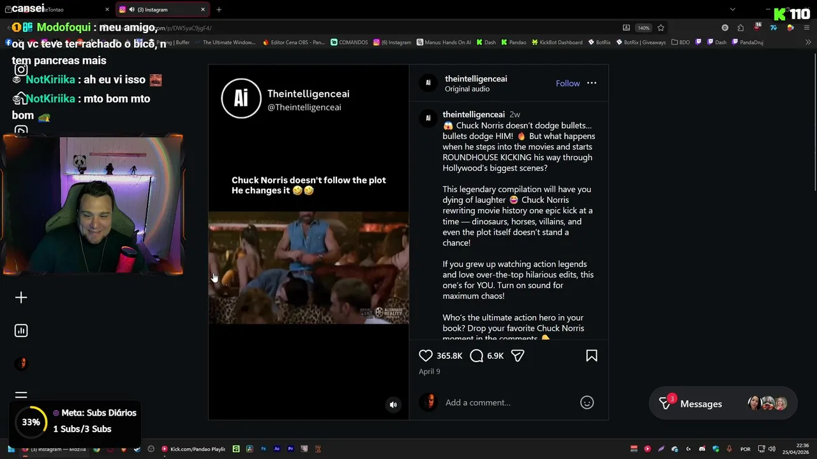
Task: Open the browser extensions puzzle icon
Action: tap(740, 28)
